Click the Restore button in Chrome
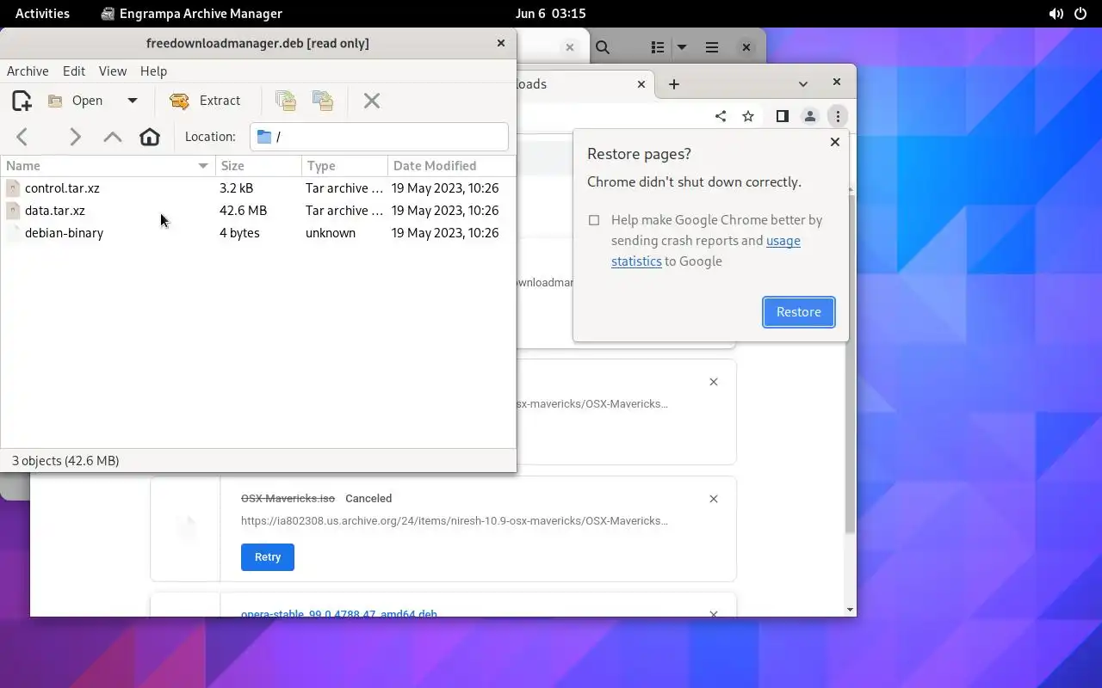 click(x=799, y=312)
